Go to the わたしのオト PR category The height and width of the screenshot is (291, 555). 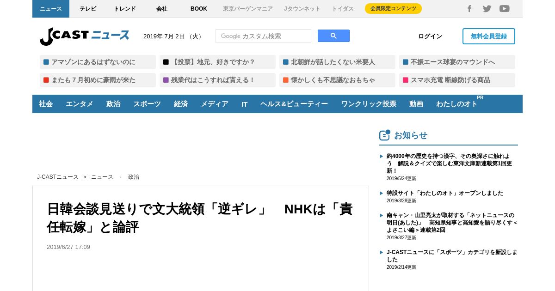[457, 104]
